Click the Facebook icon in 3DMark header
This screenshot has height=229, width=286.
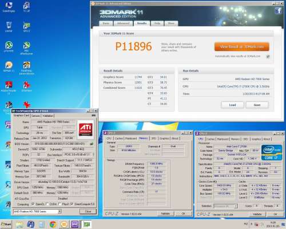(278, 10)
